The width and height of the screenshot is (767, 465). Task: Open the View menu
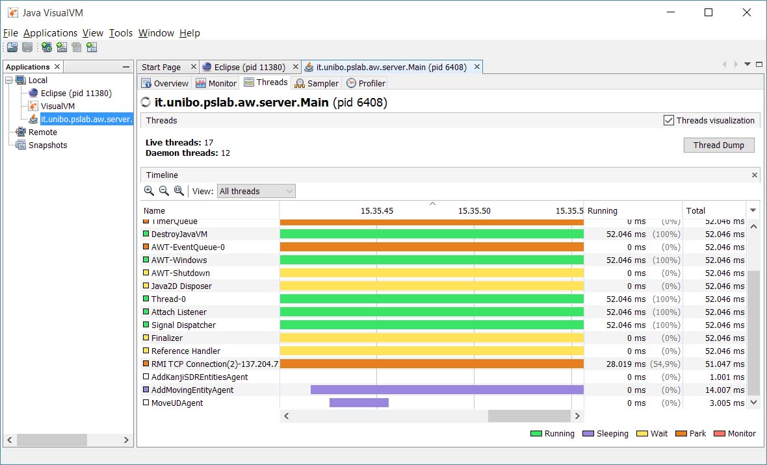click(x=93, y=33)
